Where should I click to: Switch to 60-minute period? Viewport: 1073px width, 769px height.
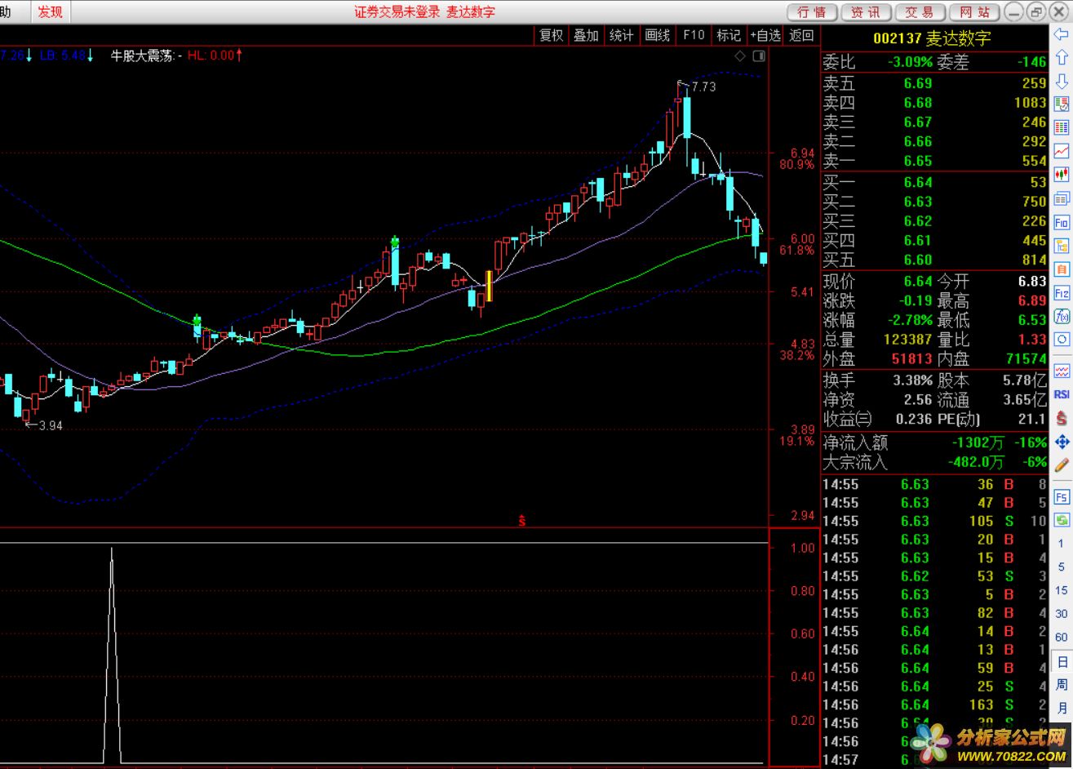(1062, 638)
